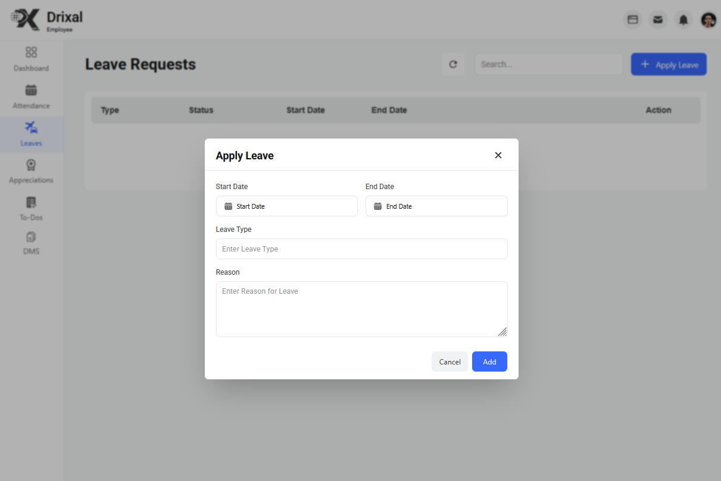721x481 pixels.
Task: Open the profile avatar menu
Action: [x=708, y=20]
